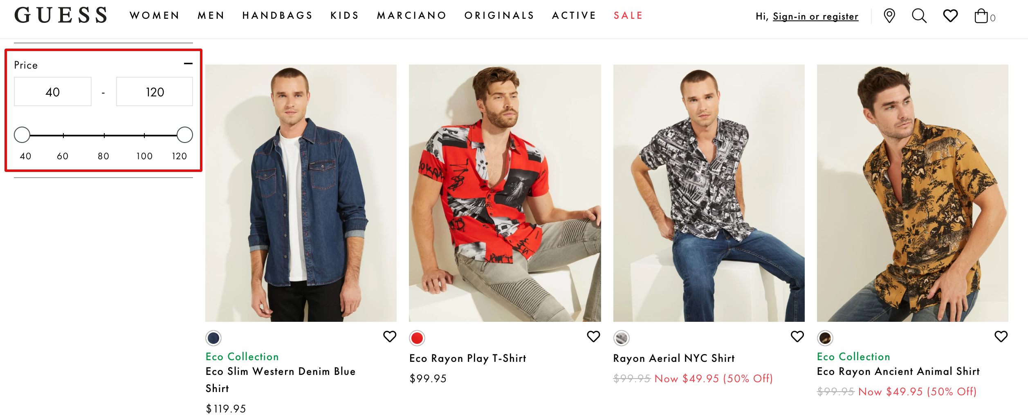Click the maximum price slider handle
This screenshot has height=419, width=1028.
click(185, 135)
